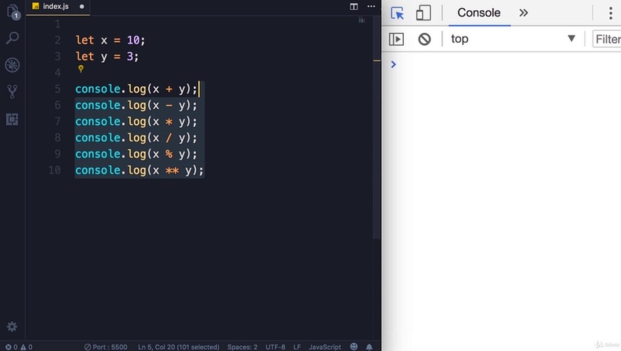Select the DevTools inspect element icon

397,13
